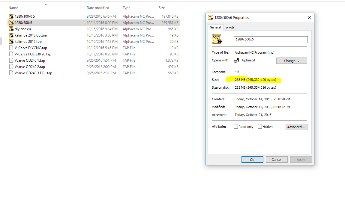The height and width of the screenshot is (198, 345).
Task: Click the kalimba 2016 top NC icon
Action: (11, 42)
